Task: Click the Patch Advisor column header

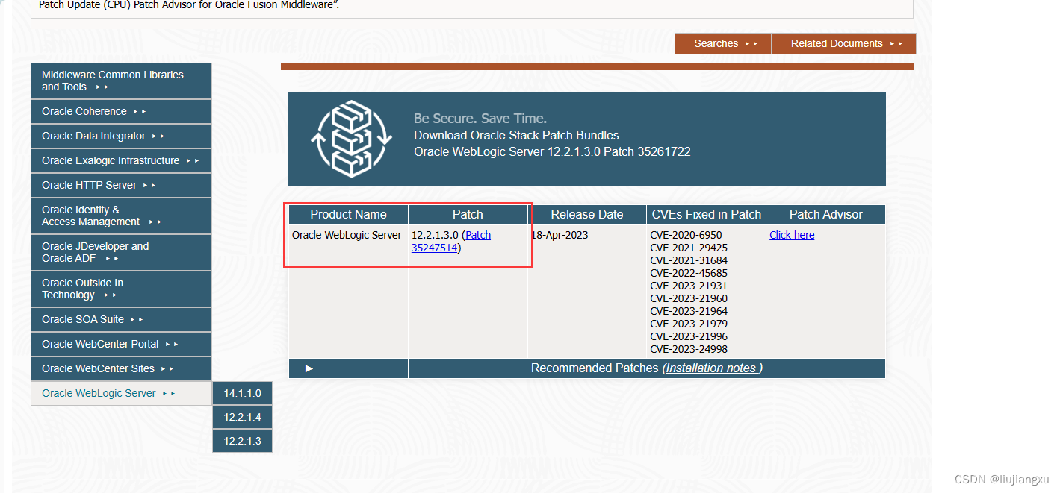Action: point(826,214)
